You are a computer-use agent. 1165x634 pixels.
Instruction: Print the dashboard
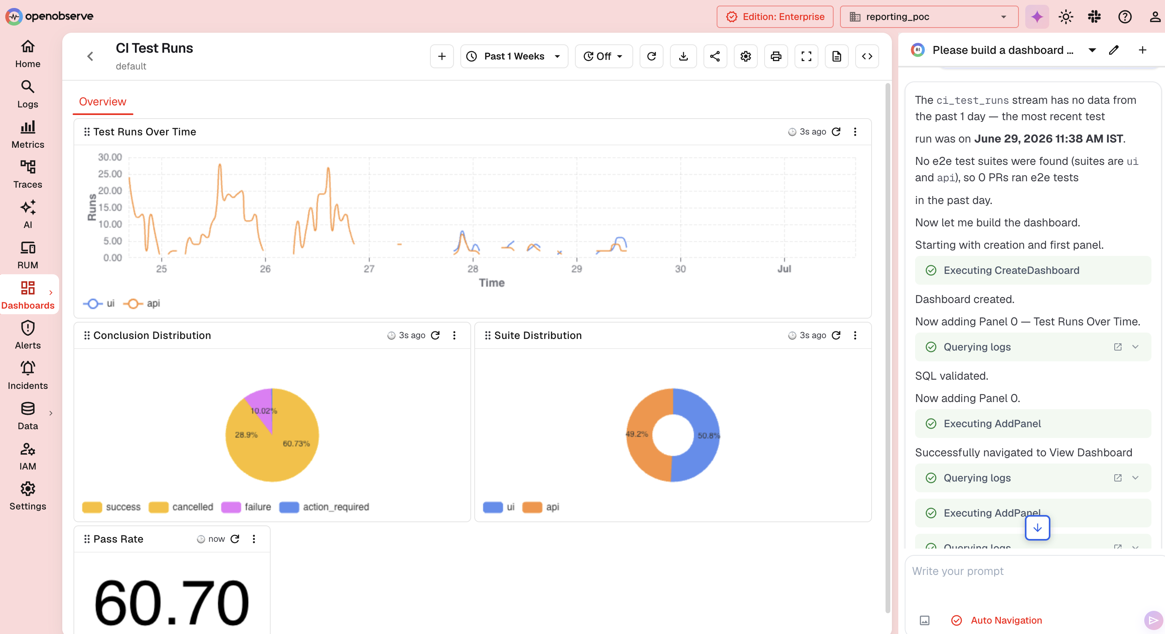pyautogui.click(x=776, y=56)
